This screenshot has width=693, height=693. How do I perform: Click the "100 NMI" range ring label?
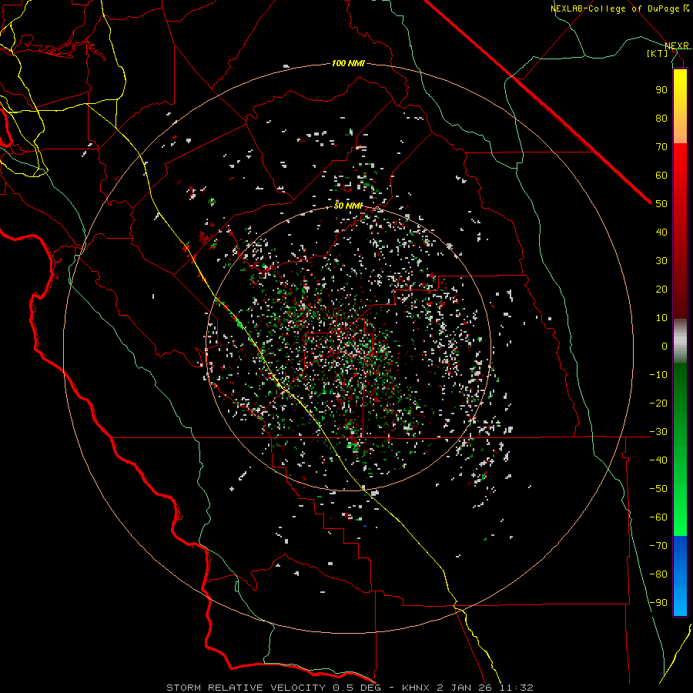pos(348,64)
